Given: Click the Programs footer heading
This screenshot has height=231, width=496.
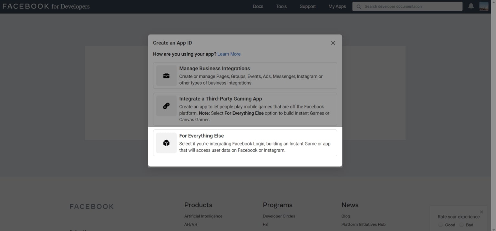Looking at the screenshot, I should click(x=277, y=205).
